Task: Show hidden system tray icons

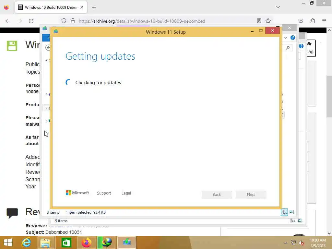Action: (x=286, y=243)
